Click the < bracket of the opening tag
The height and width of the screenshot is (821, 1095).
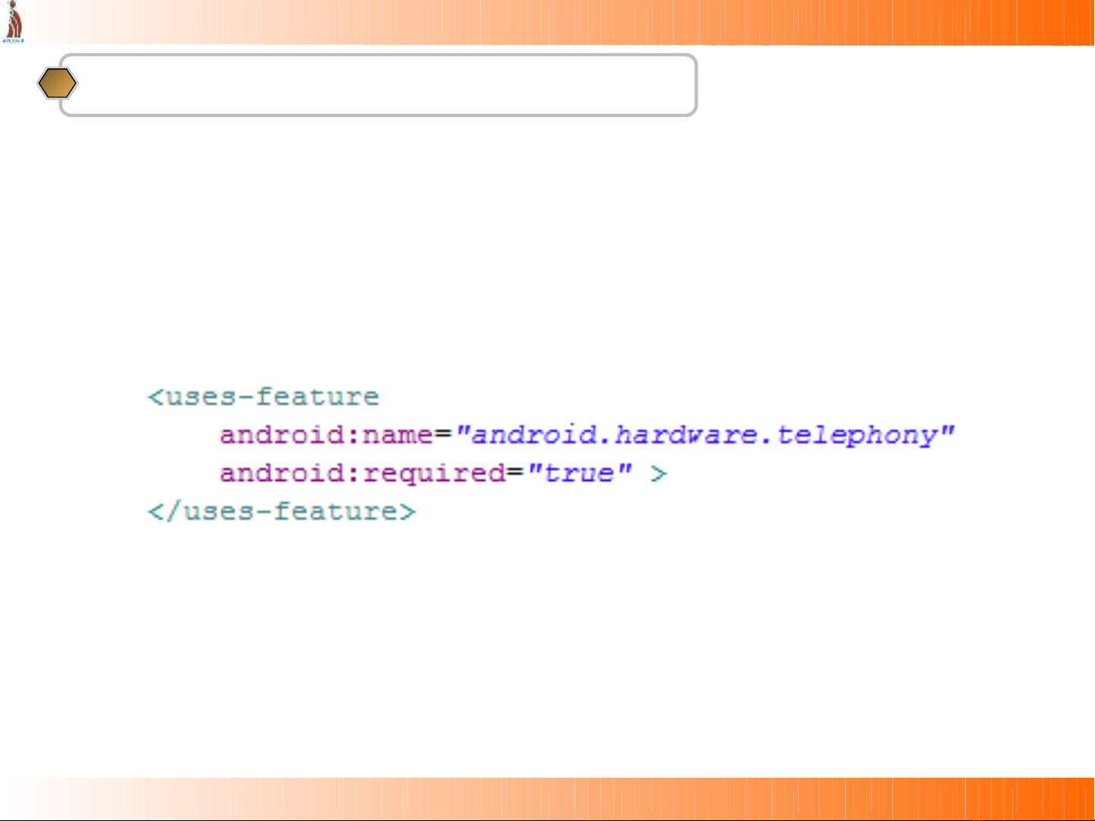[x=156, y=397]
